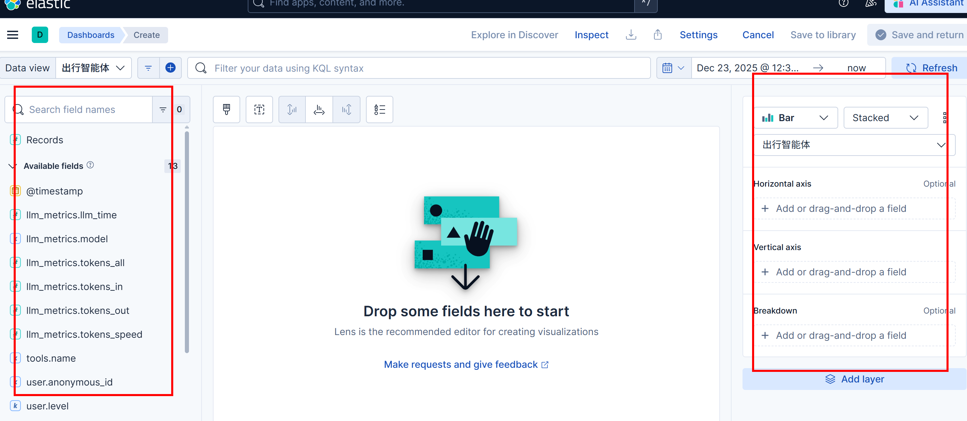Go to the Dashboards breadcrumb
The width and height of the screenshot is (967, 421).
91,35
